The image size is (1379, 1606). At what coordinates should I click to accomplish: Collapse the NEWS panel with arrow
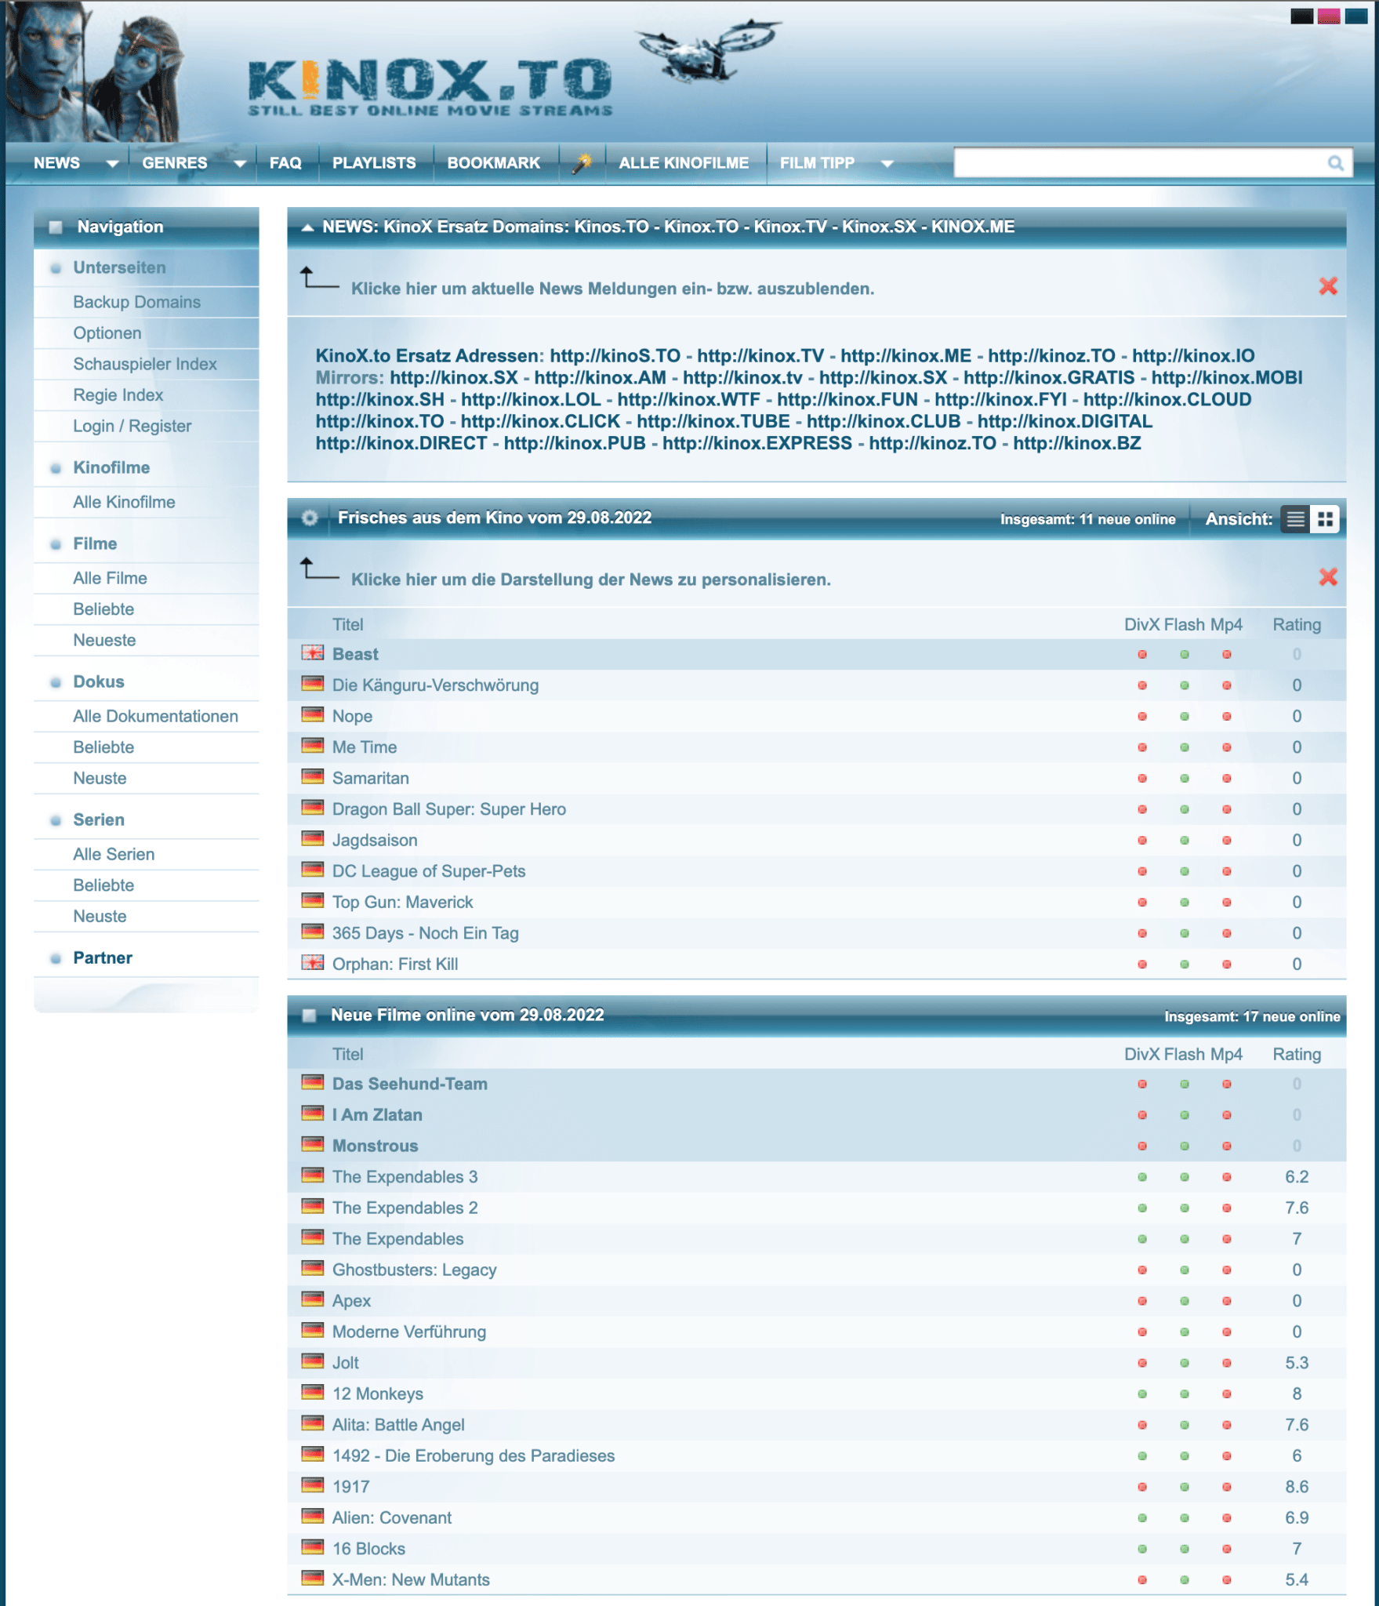tap(307, 227)
